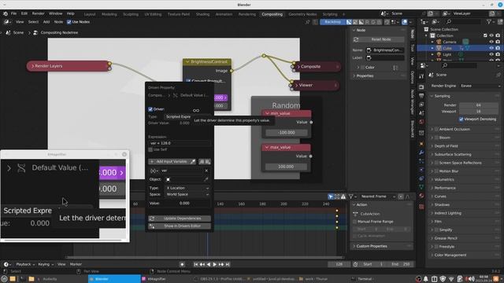Switch to the Shading workspace tab
This screenshot has height=283, width=504.
pos(202,14)
